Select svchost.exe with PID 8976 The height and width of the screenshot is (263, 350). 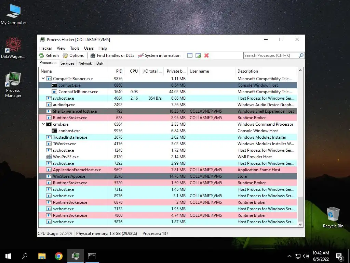pos(167,196)
